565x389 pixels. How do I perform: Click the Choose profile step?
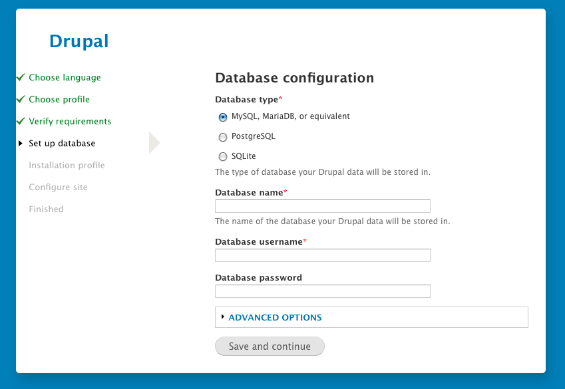coord(59,100)
